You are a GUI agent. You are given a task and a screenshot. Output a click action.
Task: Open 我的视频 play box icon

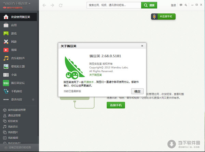(x=5, y=138)
